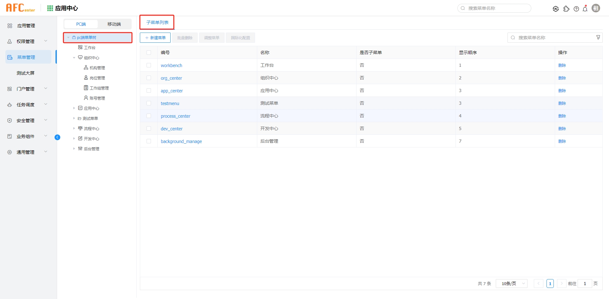609x299 pixels.
Task: Collapse the 组织中心 tree node
Action: tap(74, 57)
